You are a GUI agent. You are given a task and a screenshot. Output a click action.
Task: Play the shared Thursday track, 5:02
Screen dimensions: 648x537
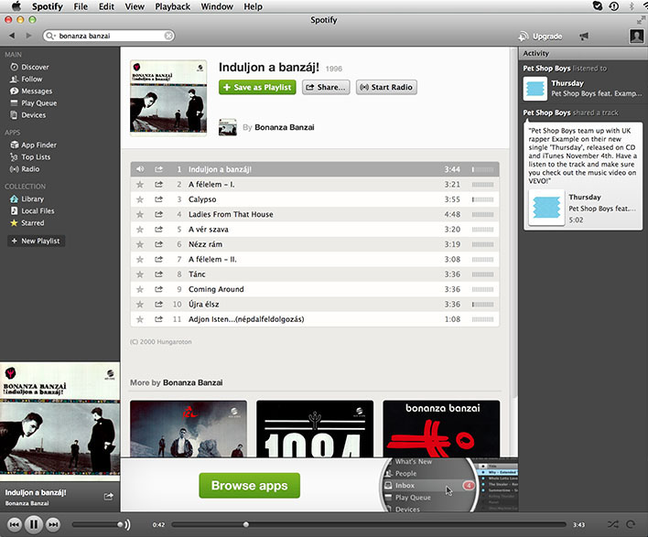tap(546, 208)
